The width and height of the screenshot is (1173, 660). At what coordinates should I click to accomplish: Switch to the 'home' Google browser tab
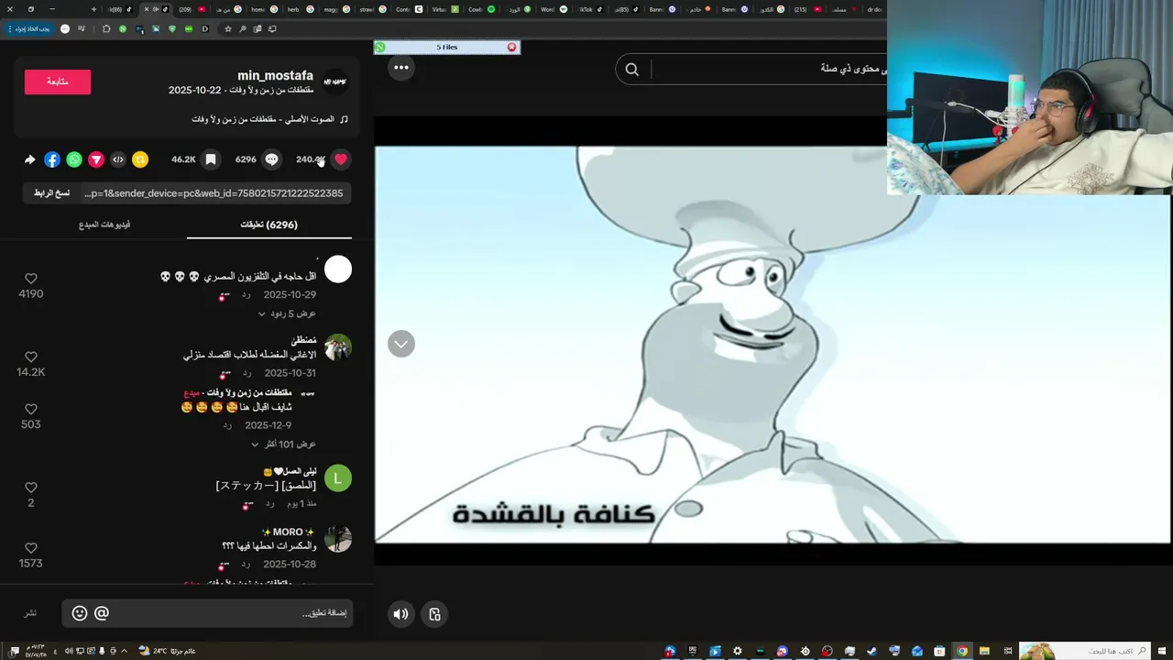point(266,9)
